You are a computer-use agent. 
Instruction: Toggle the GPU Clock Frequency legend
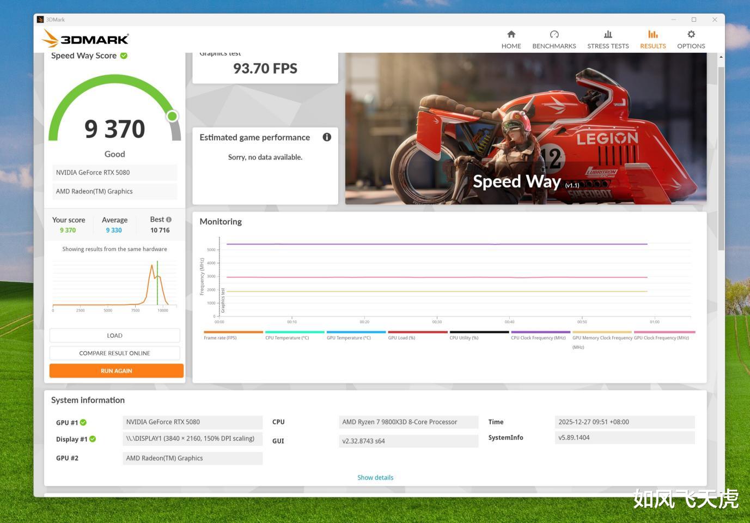pyautogui.click(x=664, y=336)
